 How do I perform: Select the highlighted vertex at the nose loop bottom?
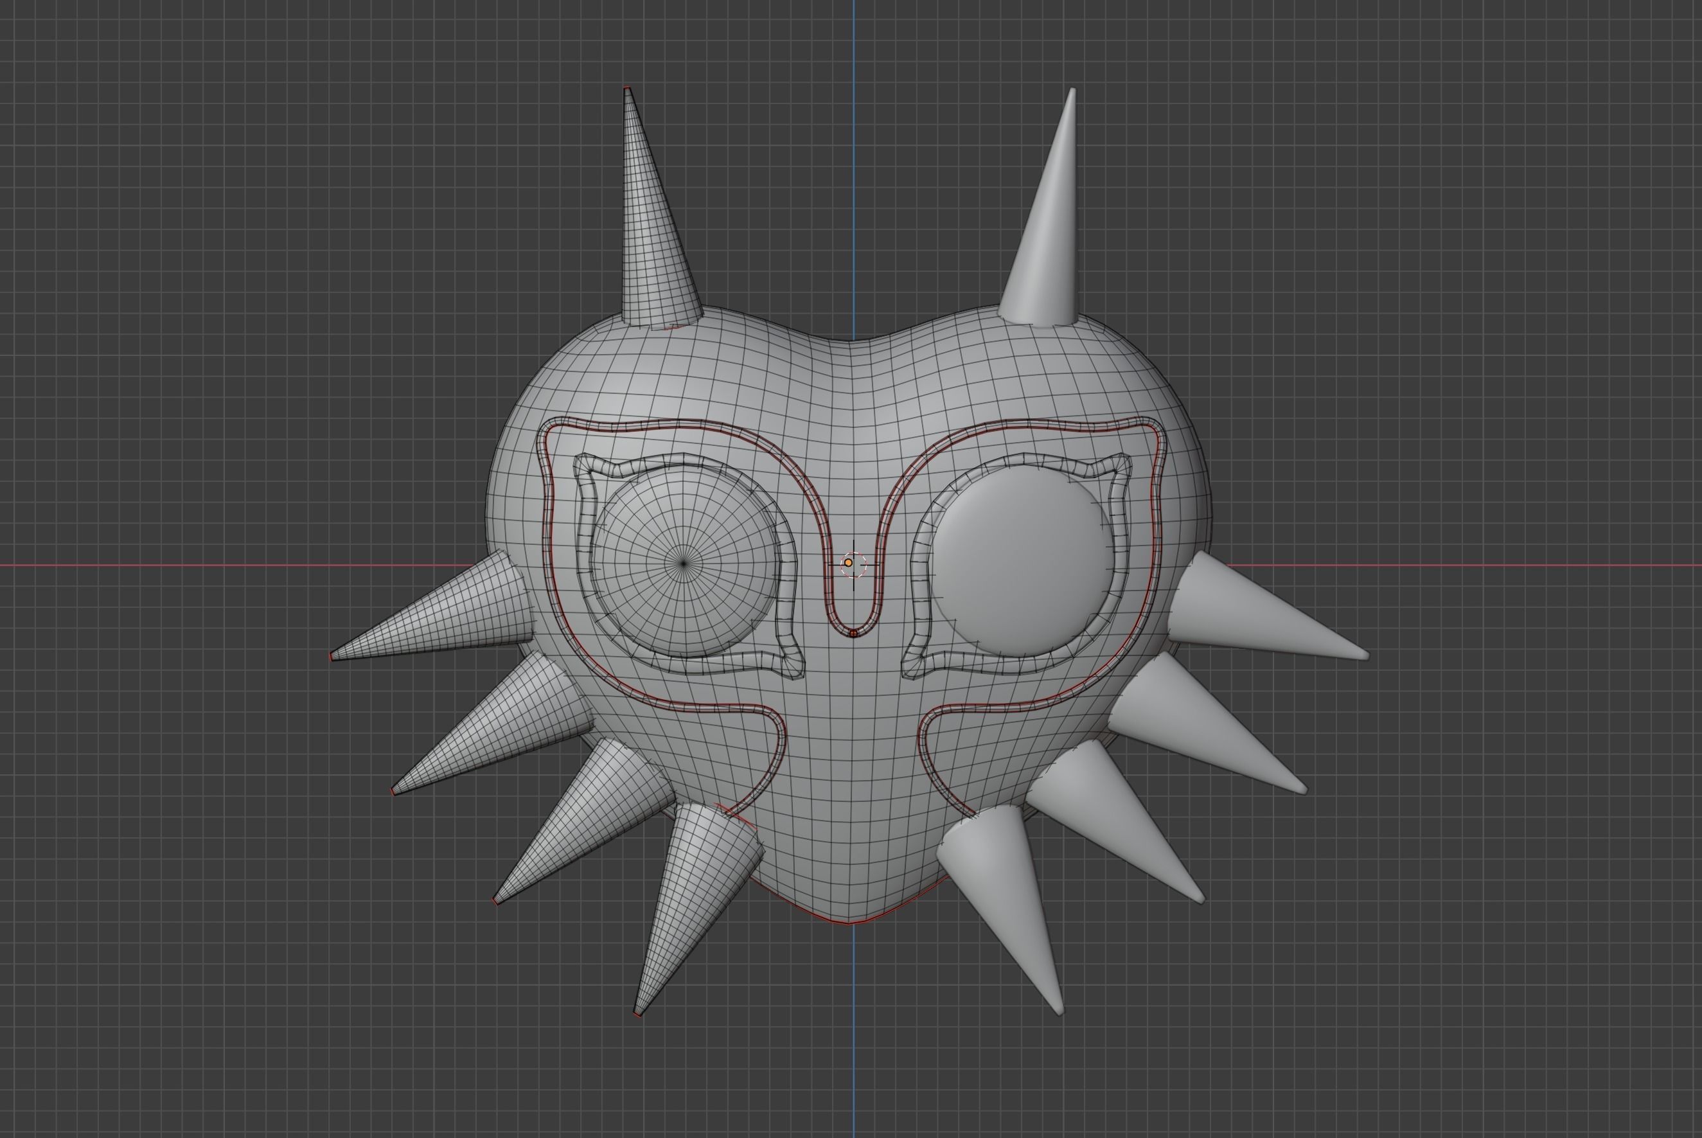pos(853,634)
